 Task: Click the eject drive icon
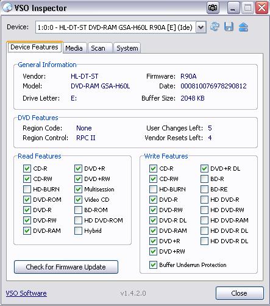click(x=243, y=27)
